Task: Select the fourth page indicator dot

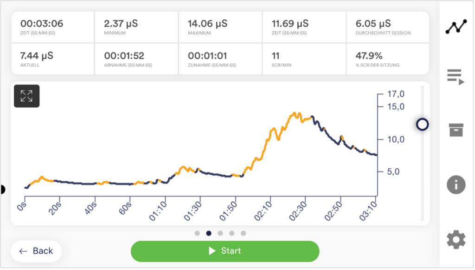Action: tap(232, 233)
